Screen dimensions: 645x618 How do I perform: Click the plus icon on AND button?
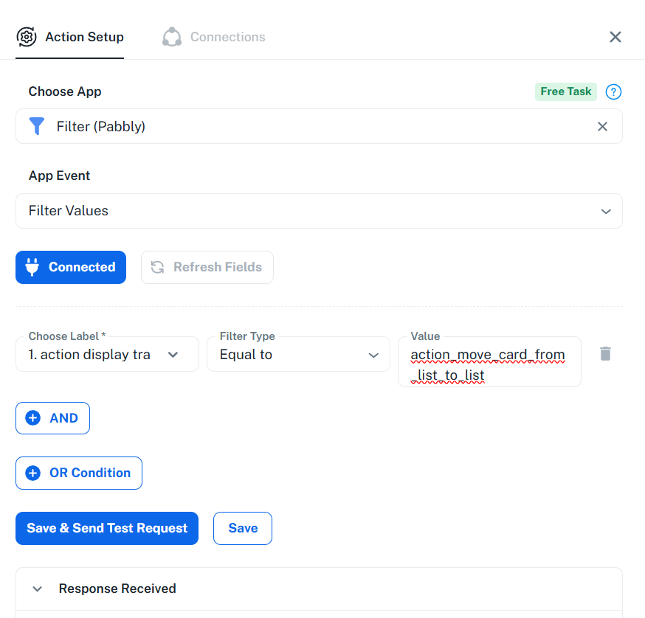[x=32, y=418]
